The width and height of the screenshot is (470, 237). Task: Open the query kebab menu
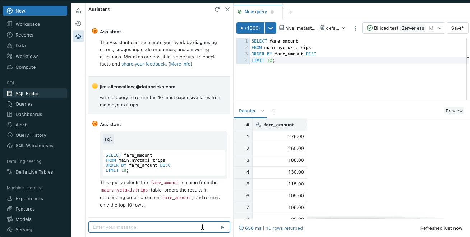pos(355,28)
